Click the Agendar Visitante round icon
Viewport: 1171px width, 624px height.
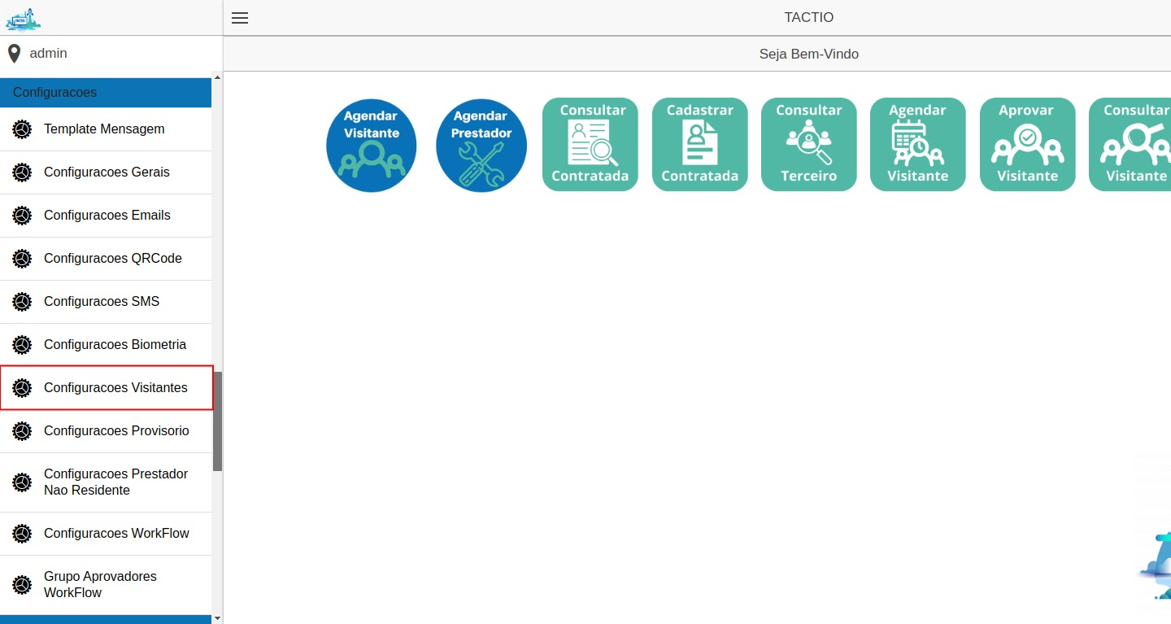(x=371, y=146)
